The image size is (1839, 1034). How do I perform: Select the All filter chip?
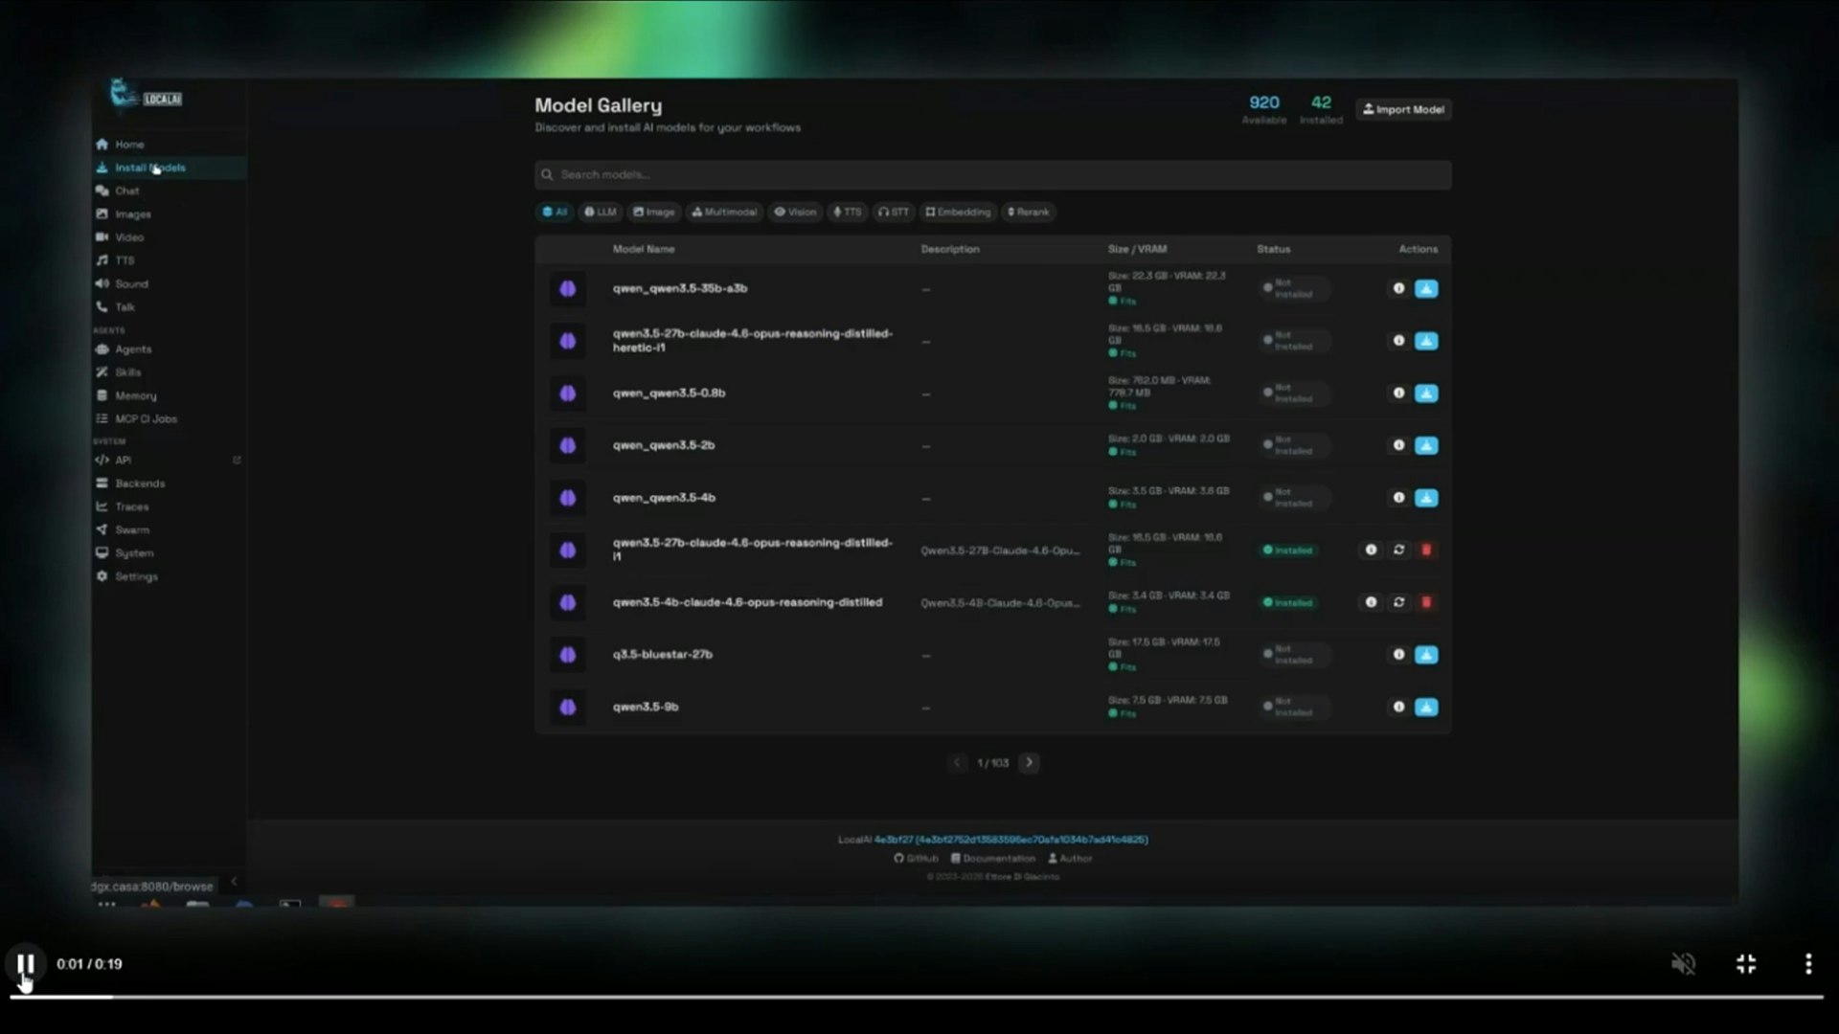point(555,213)
